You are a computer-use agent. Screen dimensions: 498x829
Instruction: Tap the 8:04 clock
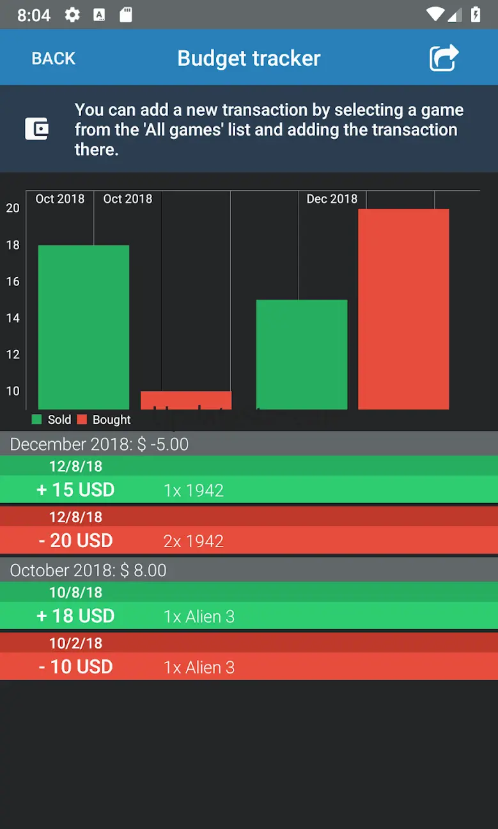[x=34, y=15]
